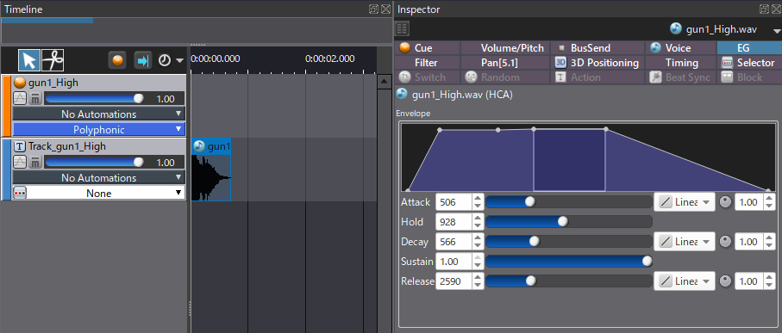Select the Track_gun1_High track name

67,146
